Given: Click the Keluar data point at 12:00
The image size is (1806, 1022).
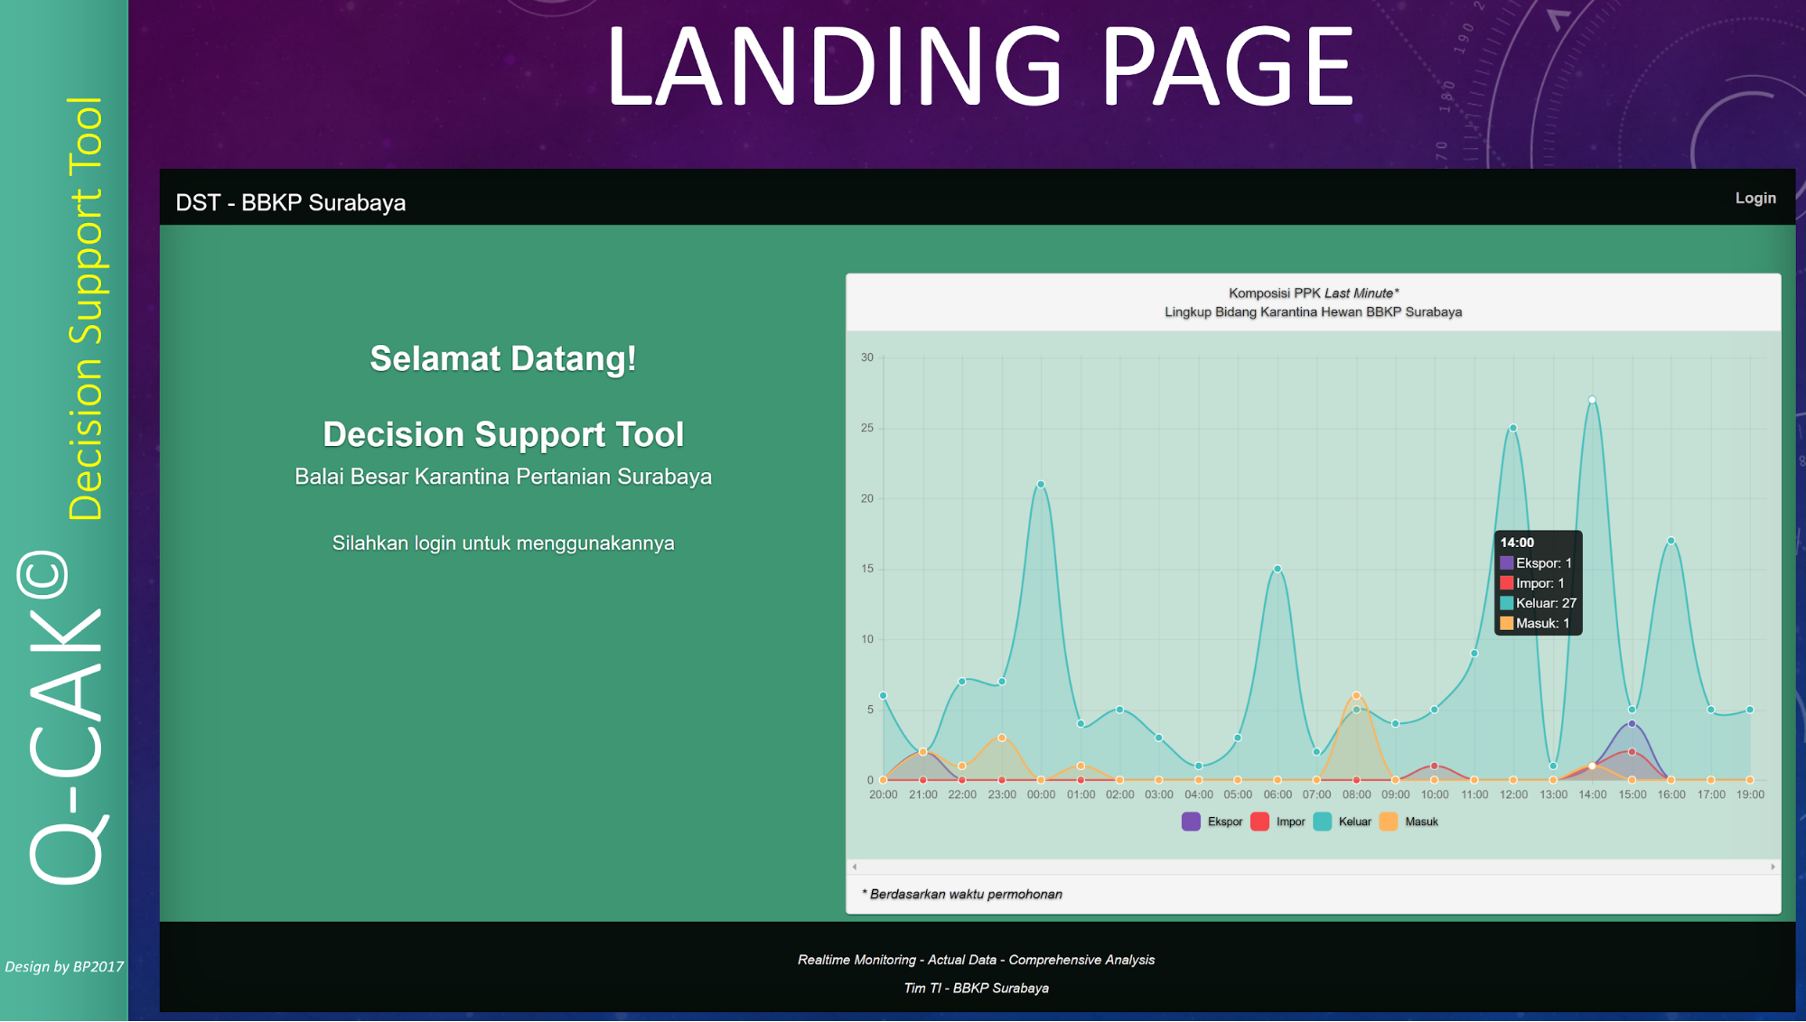Looking at the screenshot, I should (x=1513, y=428).
